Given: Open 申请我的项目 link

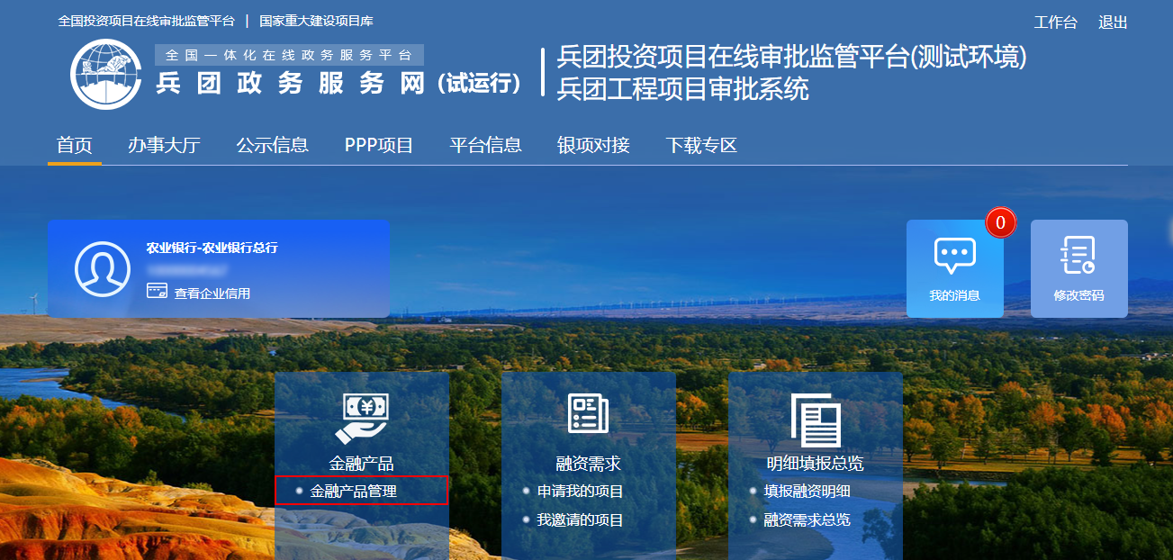Looking at the screenshot, I should pos(580,491).
